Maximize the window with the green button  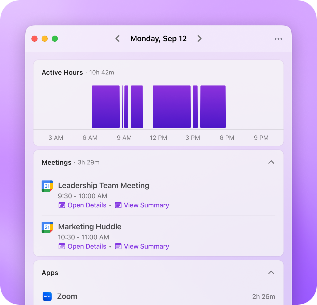pyautogui.click(x=55, y=39)
